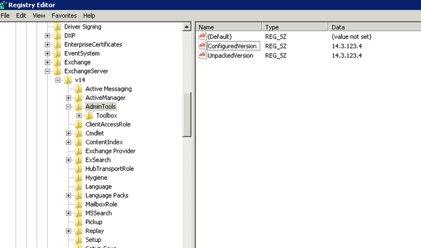The image size is (421, 248).
Task: Click the ExchangeServer folder icon
Action: pyautogui.click(x=57, y=71)
